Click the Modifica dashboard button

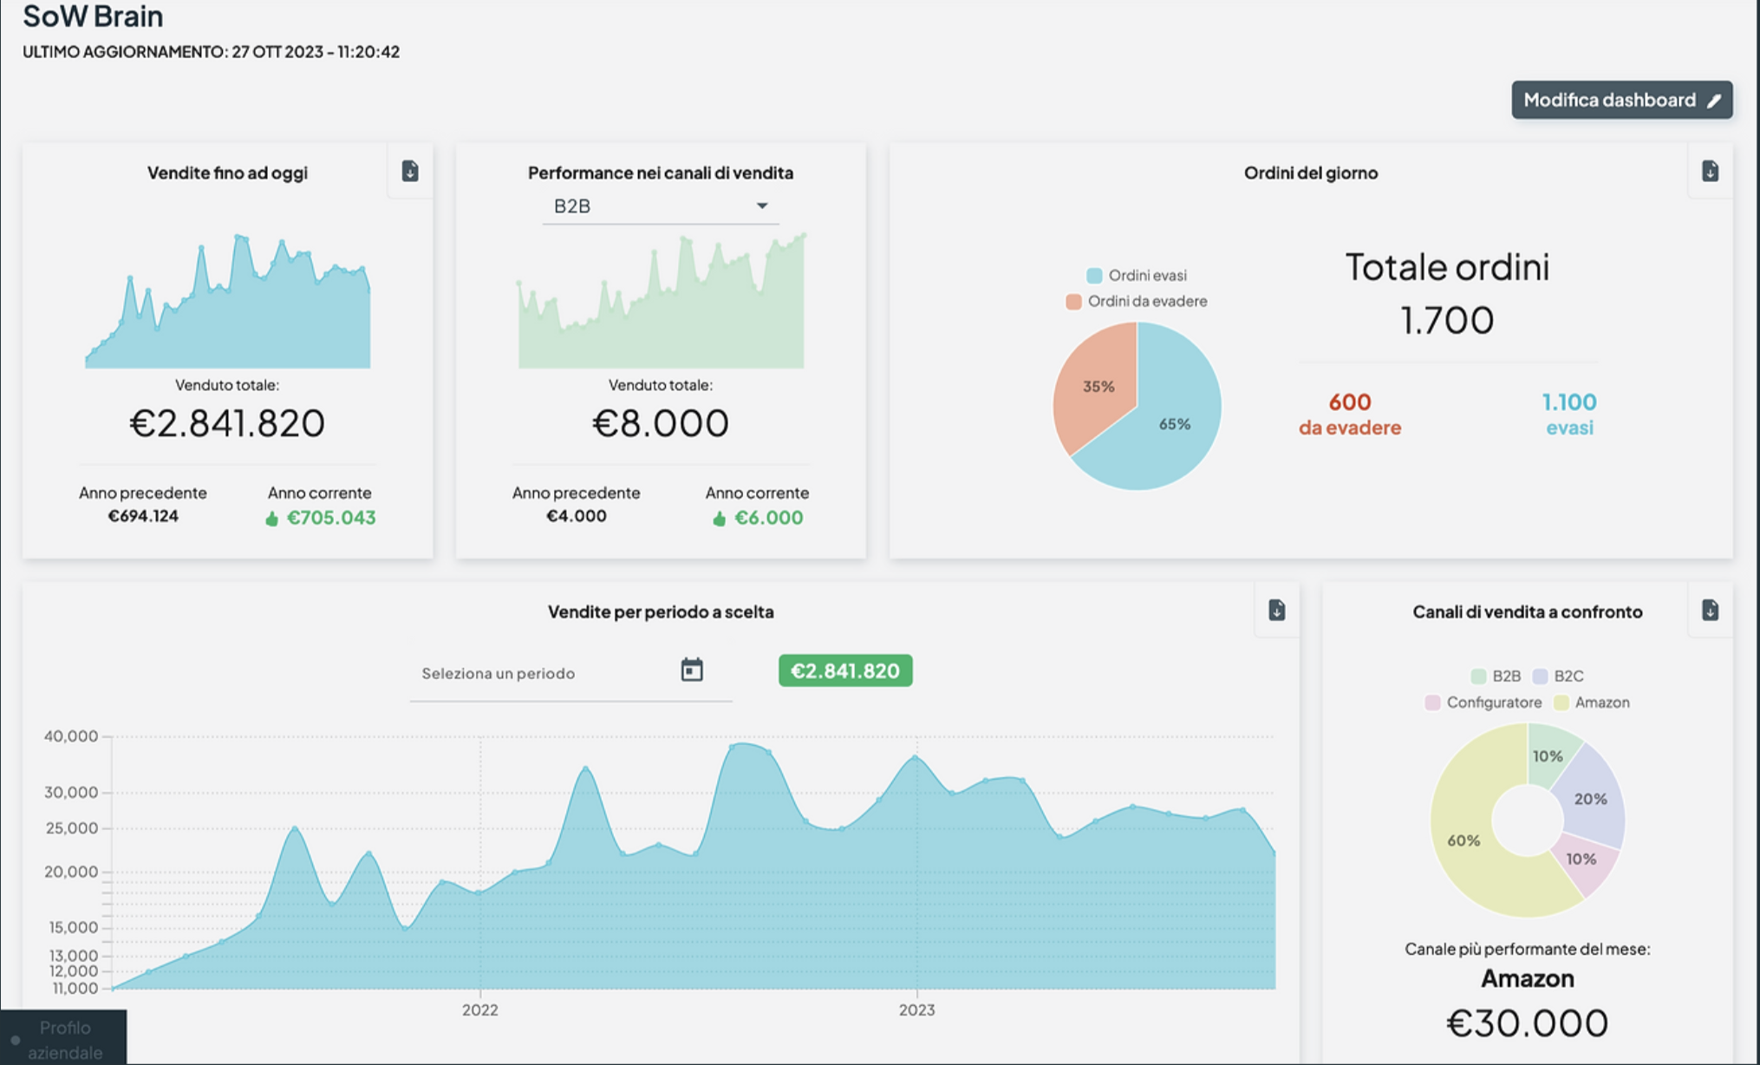(x=1609, y=101)
